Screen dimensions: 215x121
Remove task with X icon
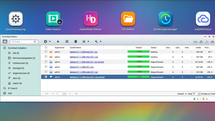(84, 42)
